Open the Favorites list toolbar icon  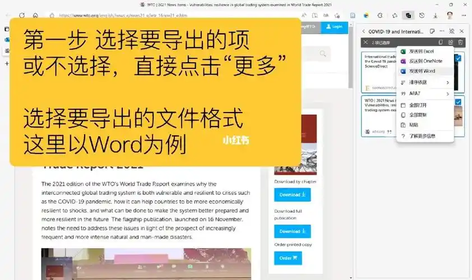tap(395, 15)
